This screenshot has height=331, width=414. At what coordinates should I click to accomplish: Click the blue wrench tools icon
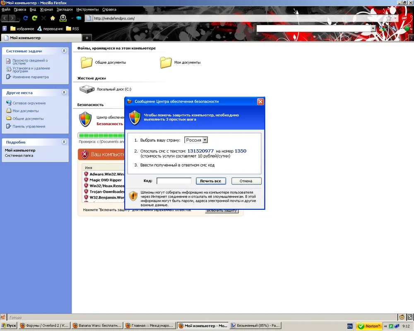tap(394, 28)
